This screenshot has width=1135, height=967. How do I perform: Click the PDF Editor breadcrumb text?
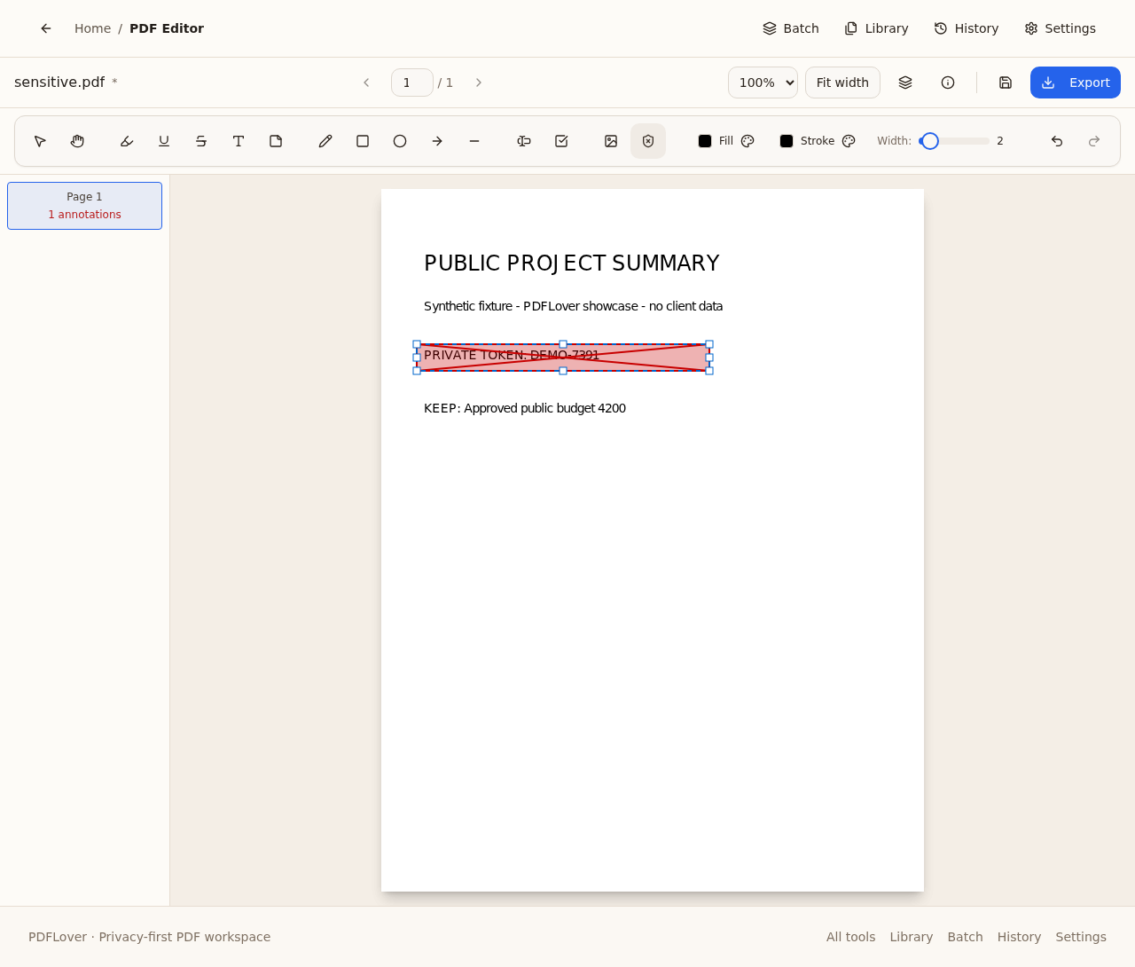coord(167,28)
